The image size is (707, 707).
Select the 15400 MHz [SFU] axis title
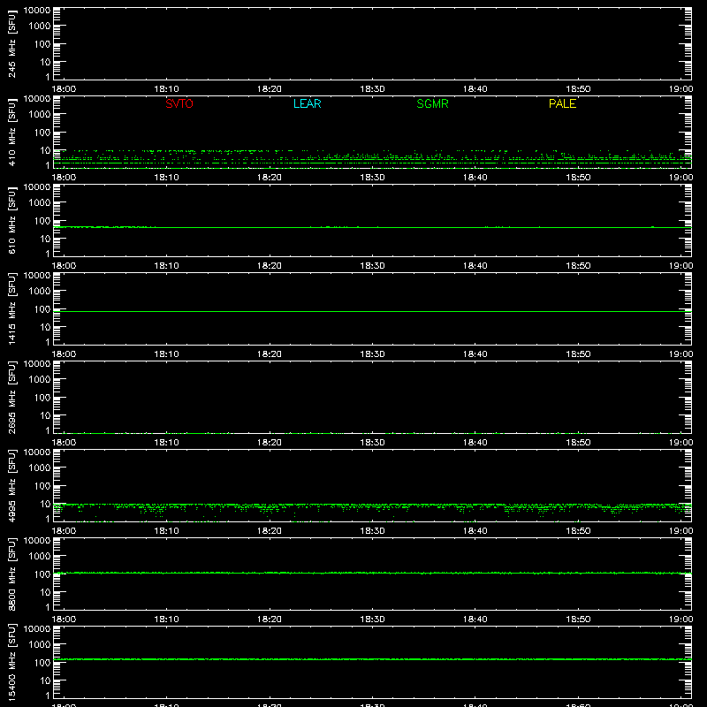pyautogui.click(x=11, y=662)
